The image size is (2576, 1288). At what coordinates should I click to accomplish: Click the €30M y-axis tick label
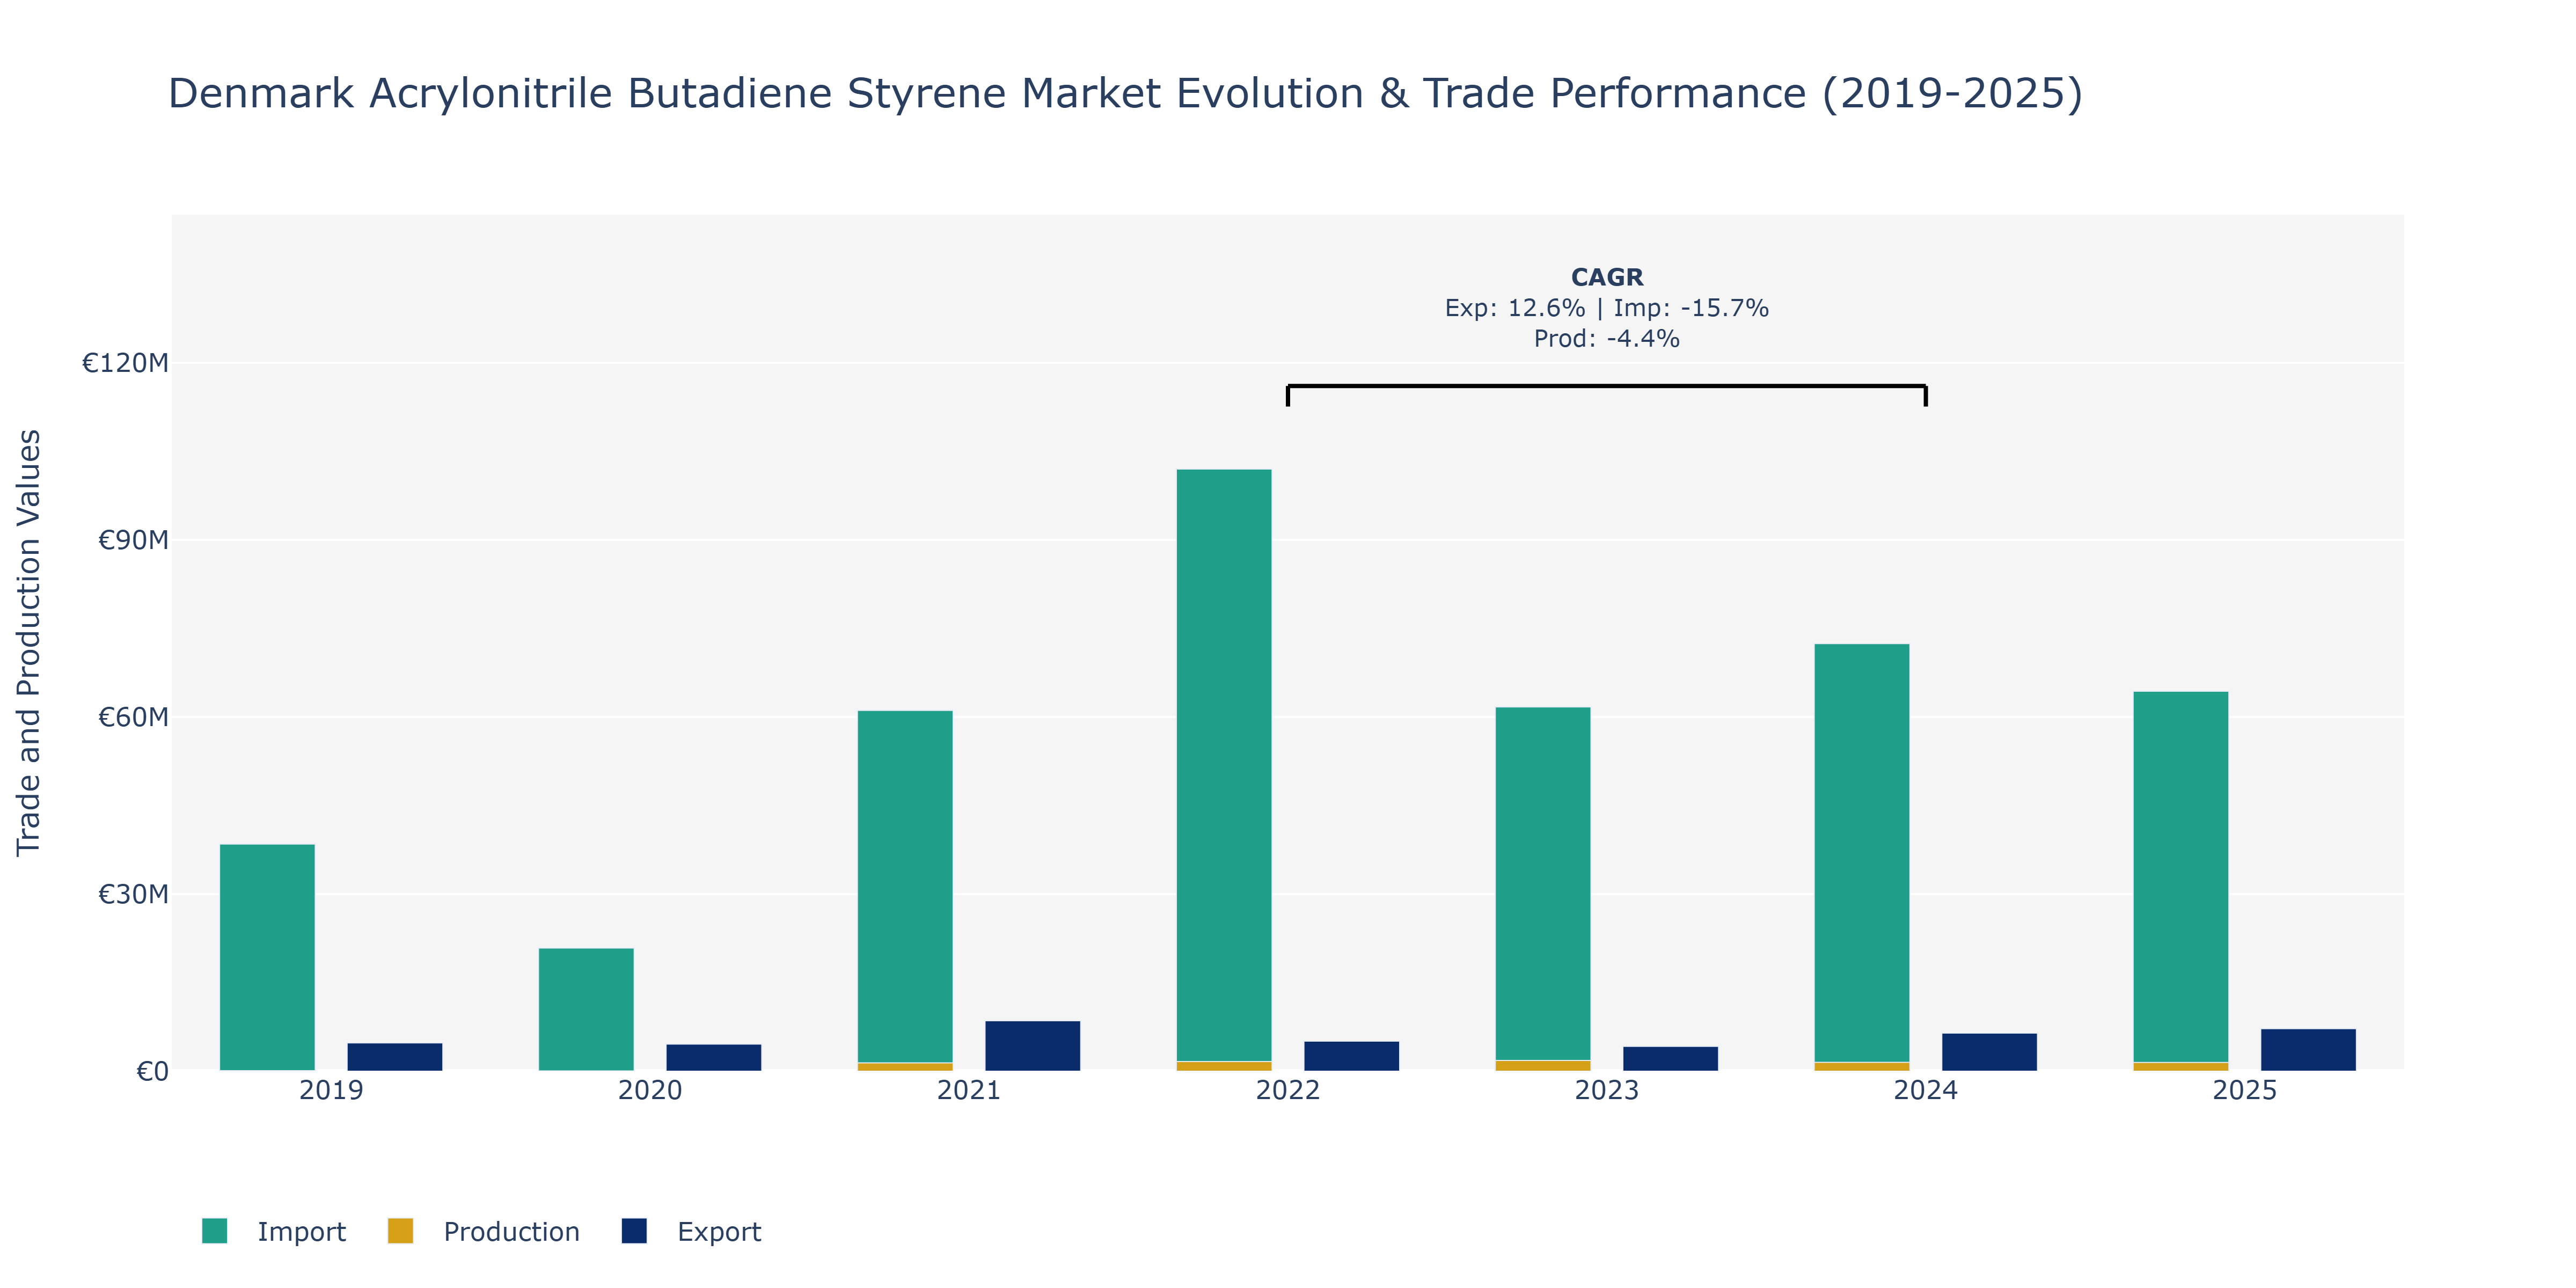133,894
